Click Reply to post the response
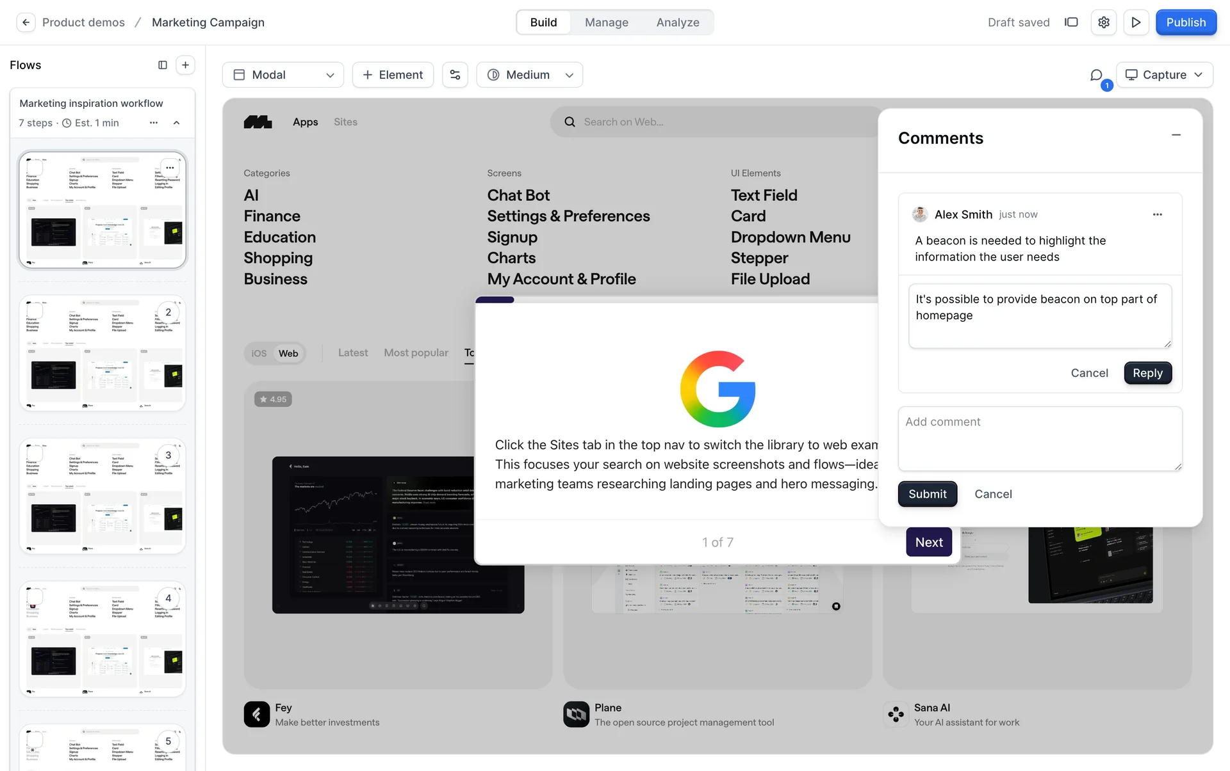The image size is (1230, 771). [1147, 373]
